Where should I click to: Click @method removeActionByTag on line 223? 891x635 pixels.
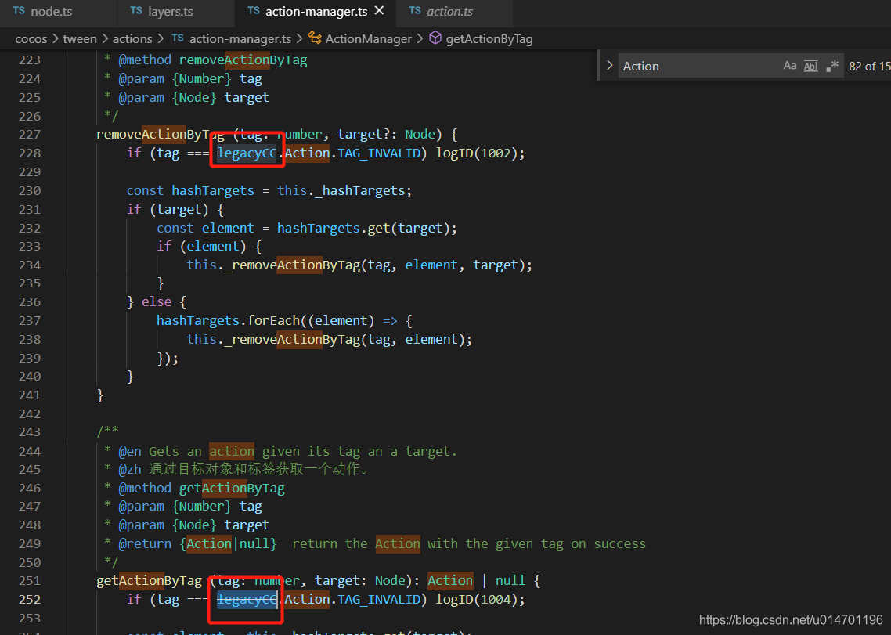(212, 60)
